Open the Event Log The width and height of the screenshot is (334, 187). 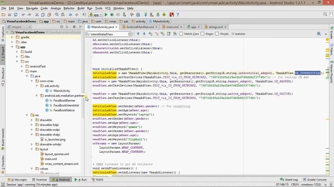pyautogui.click(x=289, y=180)
